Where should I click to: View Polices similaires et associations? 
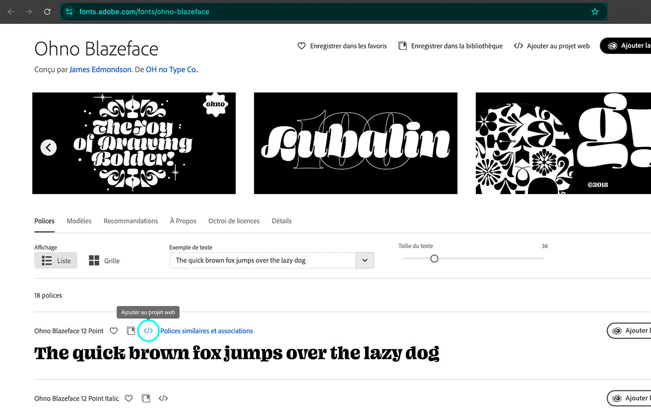[x=206, y=331]
